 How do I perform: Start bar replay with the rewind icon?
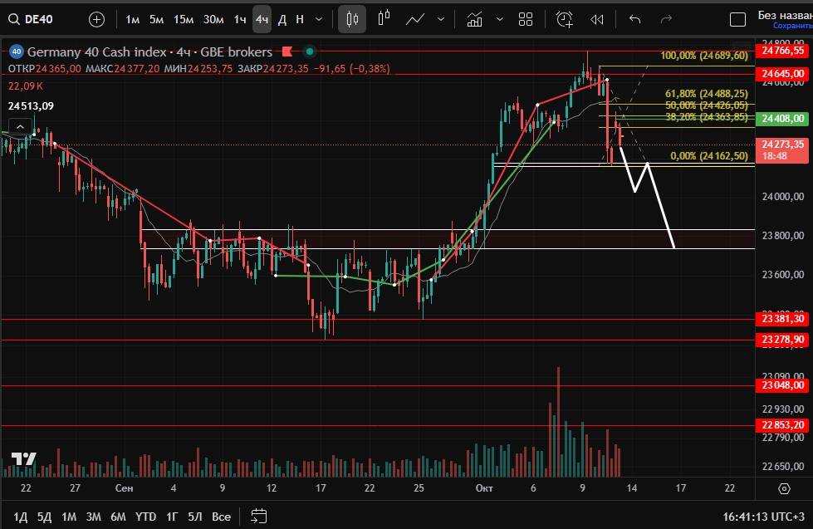pyautogui.click(x=596, y=19)
